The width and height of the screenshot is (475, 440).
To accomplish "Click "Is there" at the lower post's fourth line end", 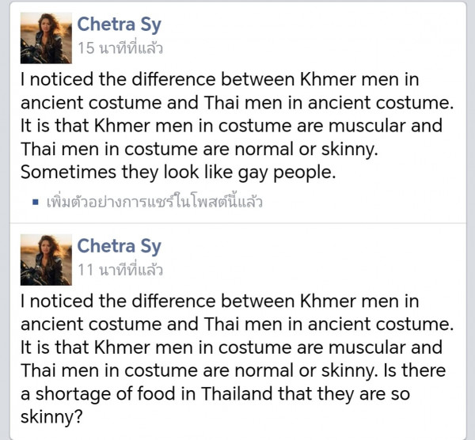I will coord(417,370).
